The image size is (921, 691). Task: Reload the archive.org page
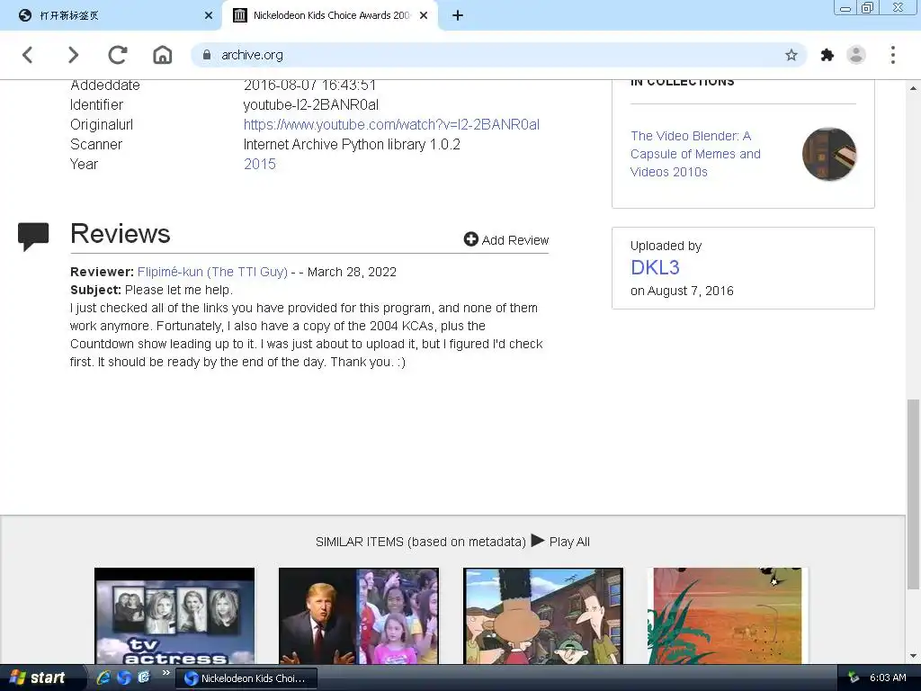point(118,55)
